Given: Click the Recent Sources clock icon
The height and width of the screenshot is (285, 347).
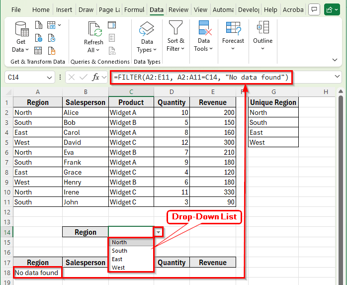Looking at the screenshot, I should point(52,38).
